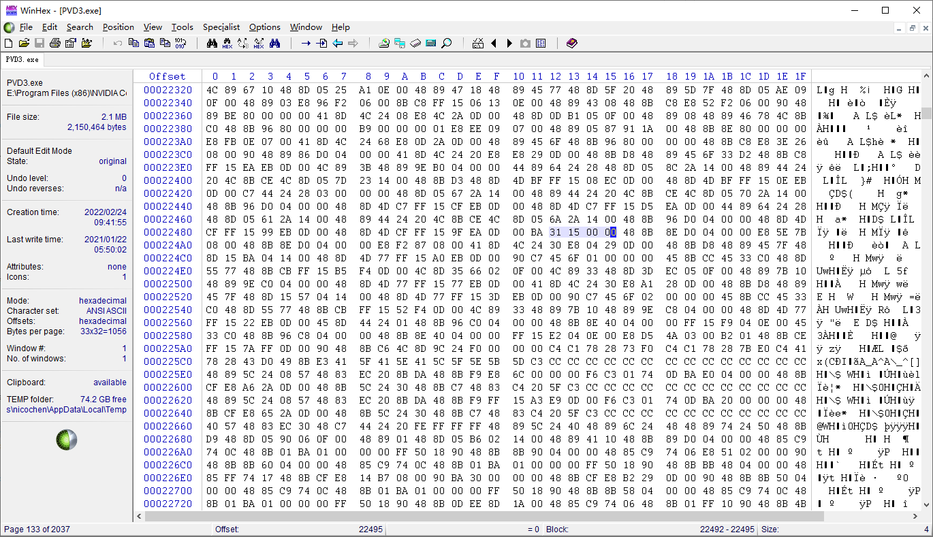The image size is (933, 537).
Task: Click the 'original' state value
Action: 112,161
